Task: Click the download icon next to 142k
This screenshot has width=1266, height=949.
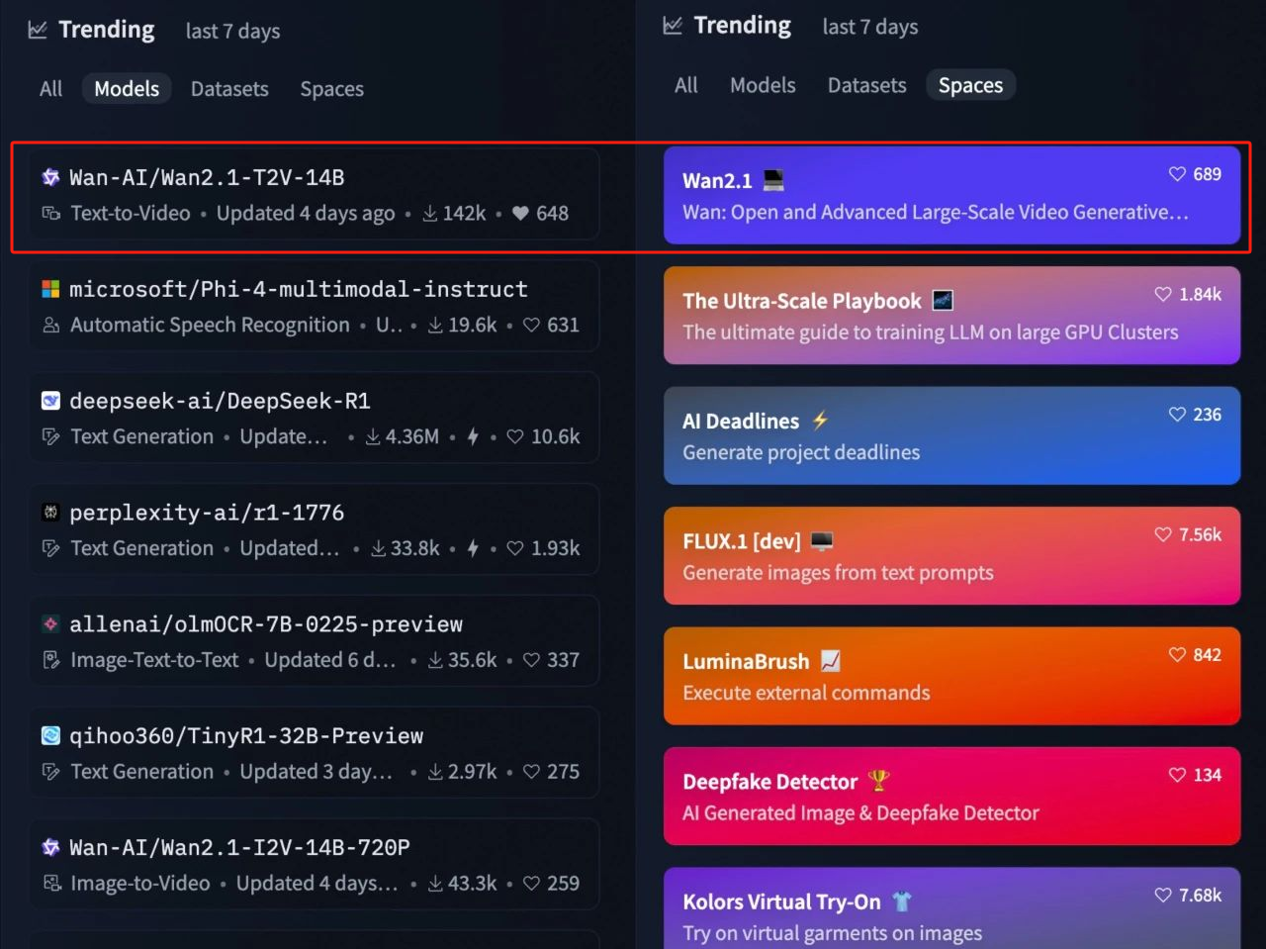Action: pos(430,214)
